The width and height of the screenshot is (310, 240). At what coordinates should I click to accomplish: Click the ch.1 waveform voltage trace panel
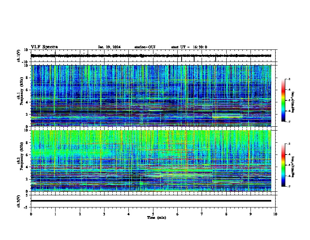pyautogui.click(x=154, y=56)
